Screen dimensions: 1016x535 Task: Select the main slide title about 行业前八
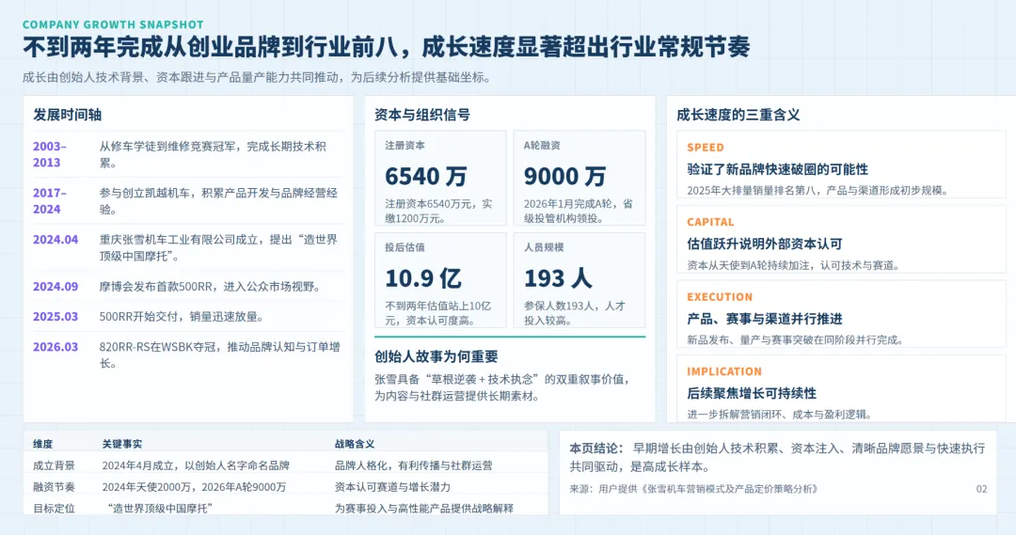click(x=387, y=47)
